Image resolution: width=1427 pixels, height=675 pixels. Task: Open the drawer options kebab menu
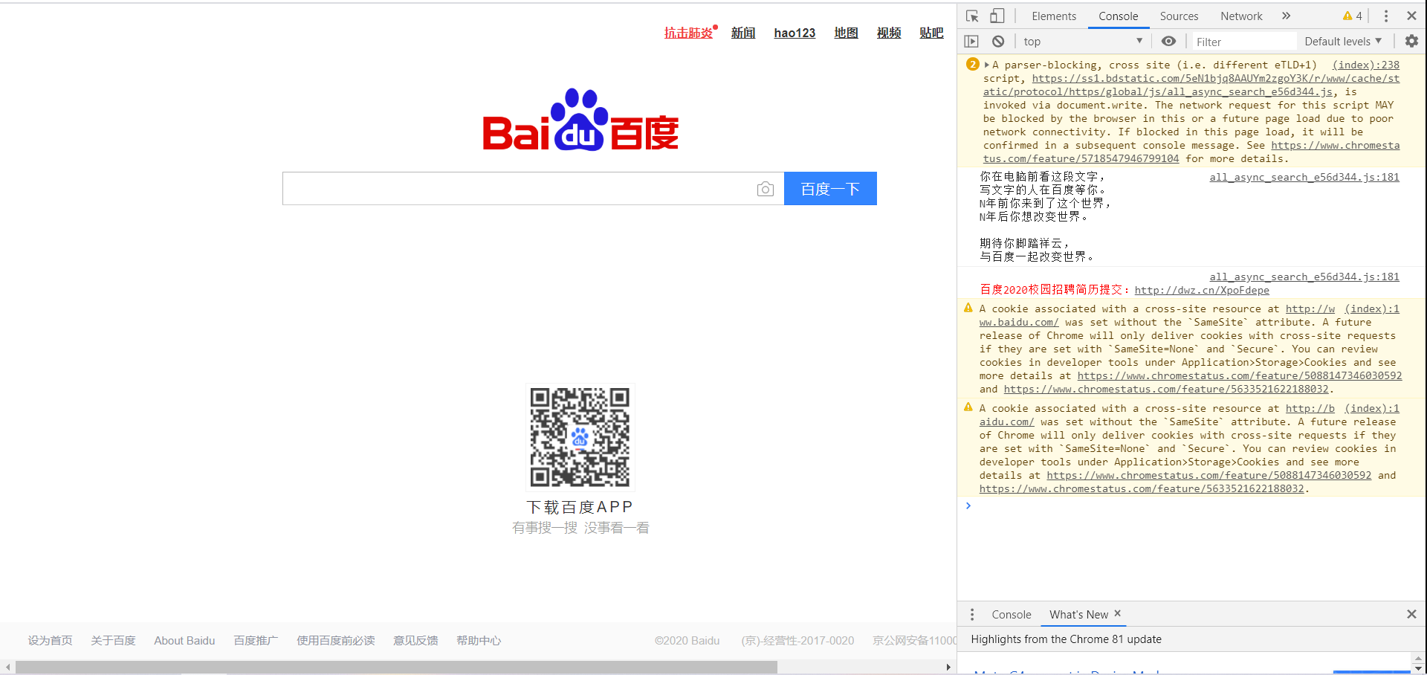[x=972, y=614]
